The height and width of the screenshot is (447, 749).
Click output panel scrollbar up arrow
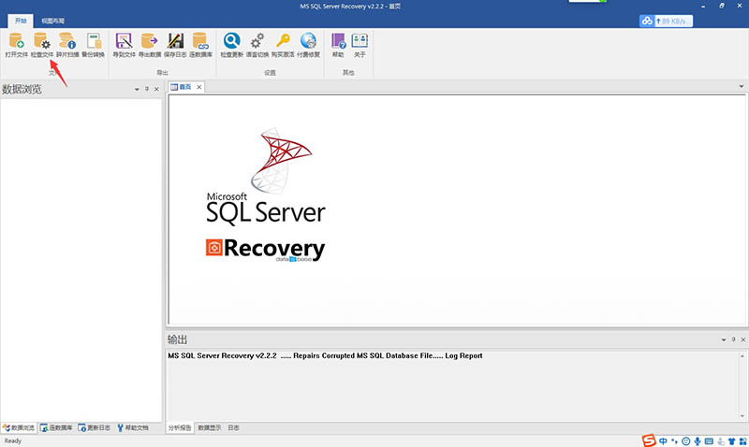point(742,356)
